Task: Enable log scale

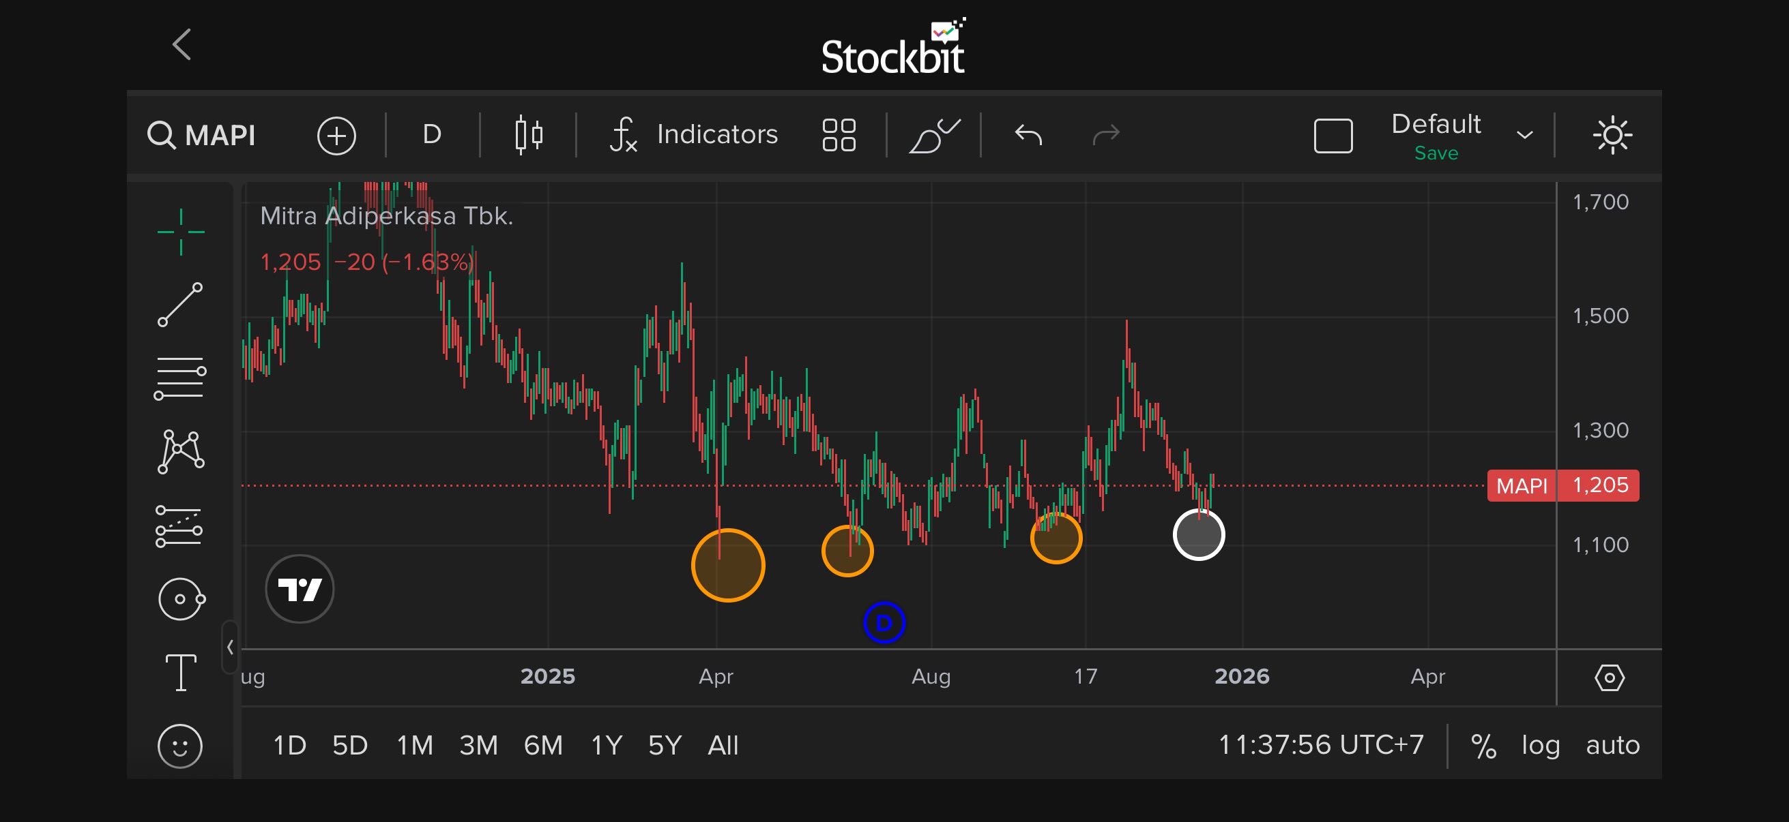Action: tap(1541, 746)
